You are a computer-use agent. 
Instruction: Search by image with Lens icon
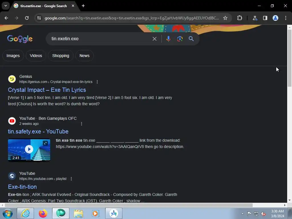point(180,39)
